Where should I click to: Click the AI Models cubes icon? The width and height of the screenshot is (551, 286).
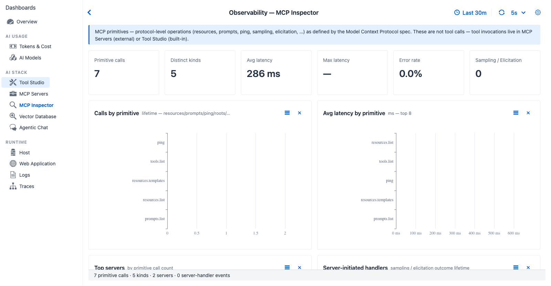coord(13,58)
